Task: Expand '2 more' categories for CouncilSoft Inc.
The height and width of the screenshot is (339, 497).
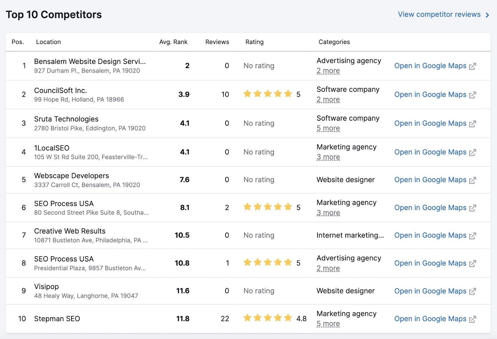Action: pyautogui.click(x=328, y=100)
